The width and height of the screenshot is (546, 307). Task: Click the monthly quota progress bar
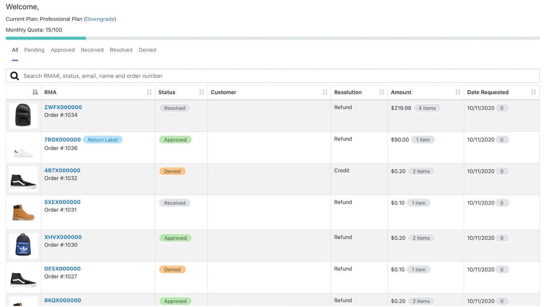click(x=273, y=38)
